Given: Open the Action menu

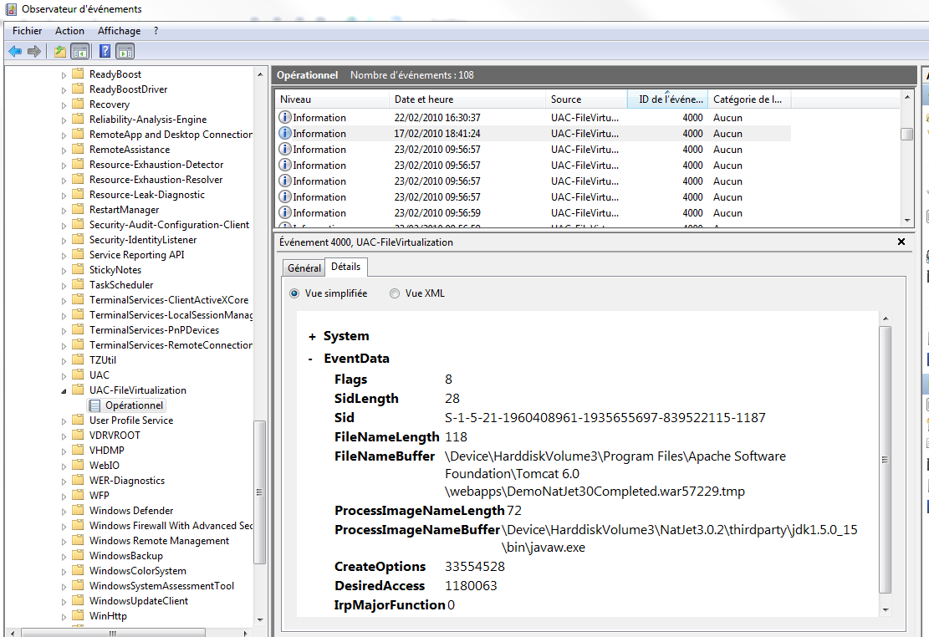Looking at the screenshot, I should (69, 31).
